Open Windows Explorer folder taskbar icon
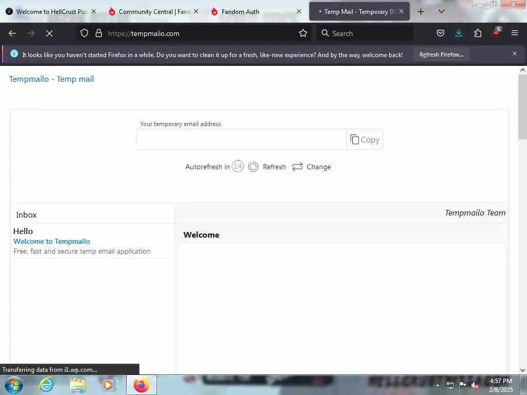The height and width of the screenshot is (395, 527). 78,385
